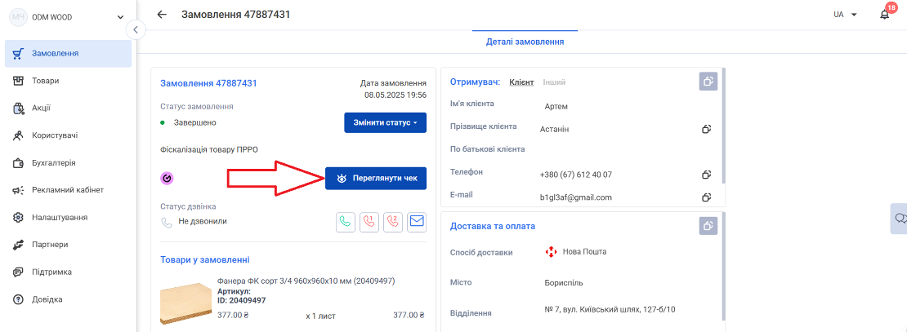Switch recipient to Інший
This screenshot has height=332, width=907.
pos(554,82)
